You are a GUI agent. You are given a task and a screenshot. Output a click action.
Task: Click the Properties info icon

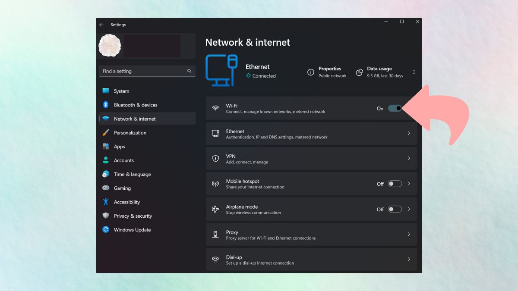coord(310,72)
